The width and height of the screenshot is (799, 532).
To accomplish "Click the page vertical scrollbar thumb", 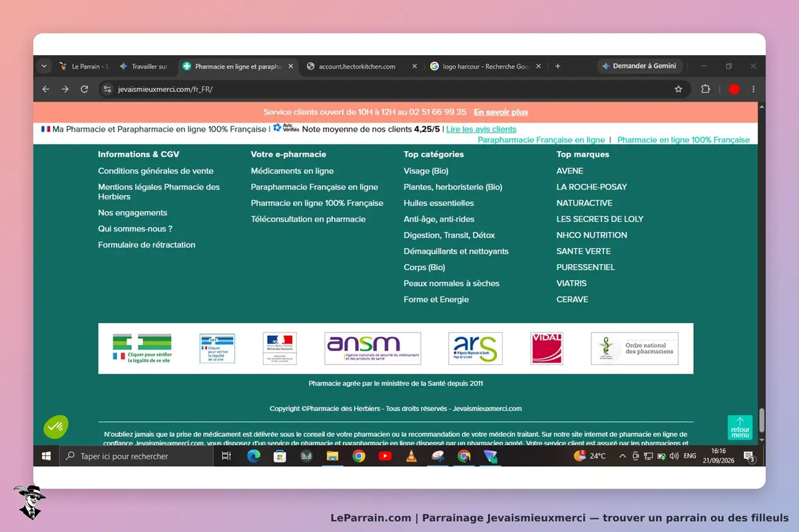I will [762, 420].
